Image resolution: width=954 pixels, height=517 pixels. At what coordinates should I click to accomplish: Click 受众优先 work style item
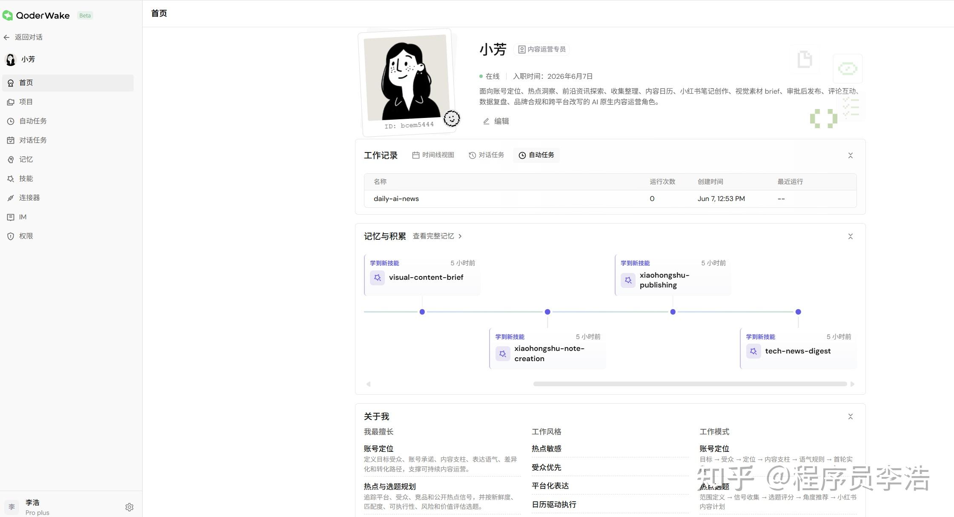[546, 468]
